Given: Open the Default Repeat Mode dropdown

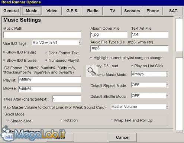Looking at the screenshot, I should 167,85.
